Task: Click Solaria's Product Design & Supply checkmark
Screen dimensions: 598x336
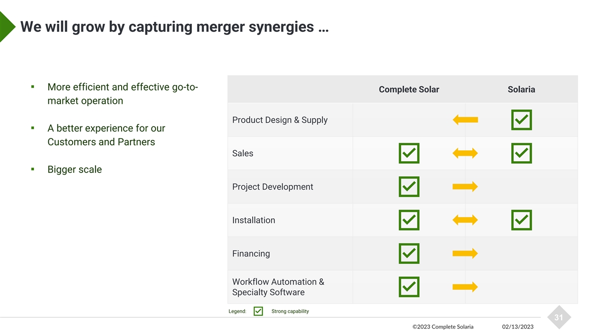Action: pos(521,120)
